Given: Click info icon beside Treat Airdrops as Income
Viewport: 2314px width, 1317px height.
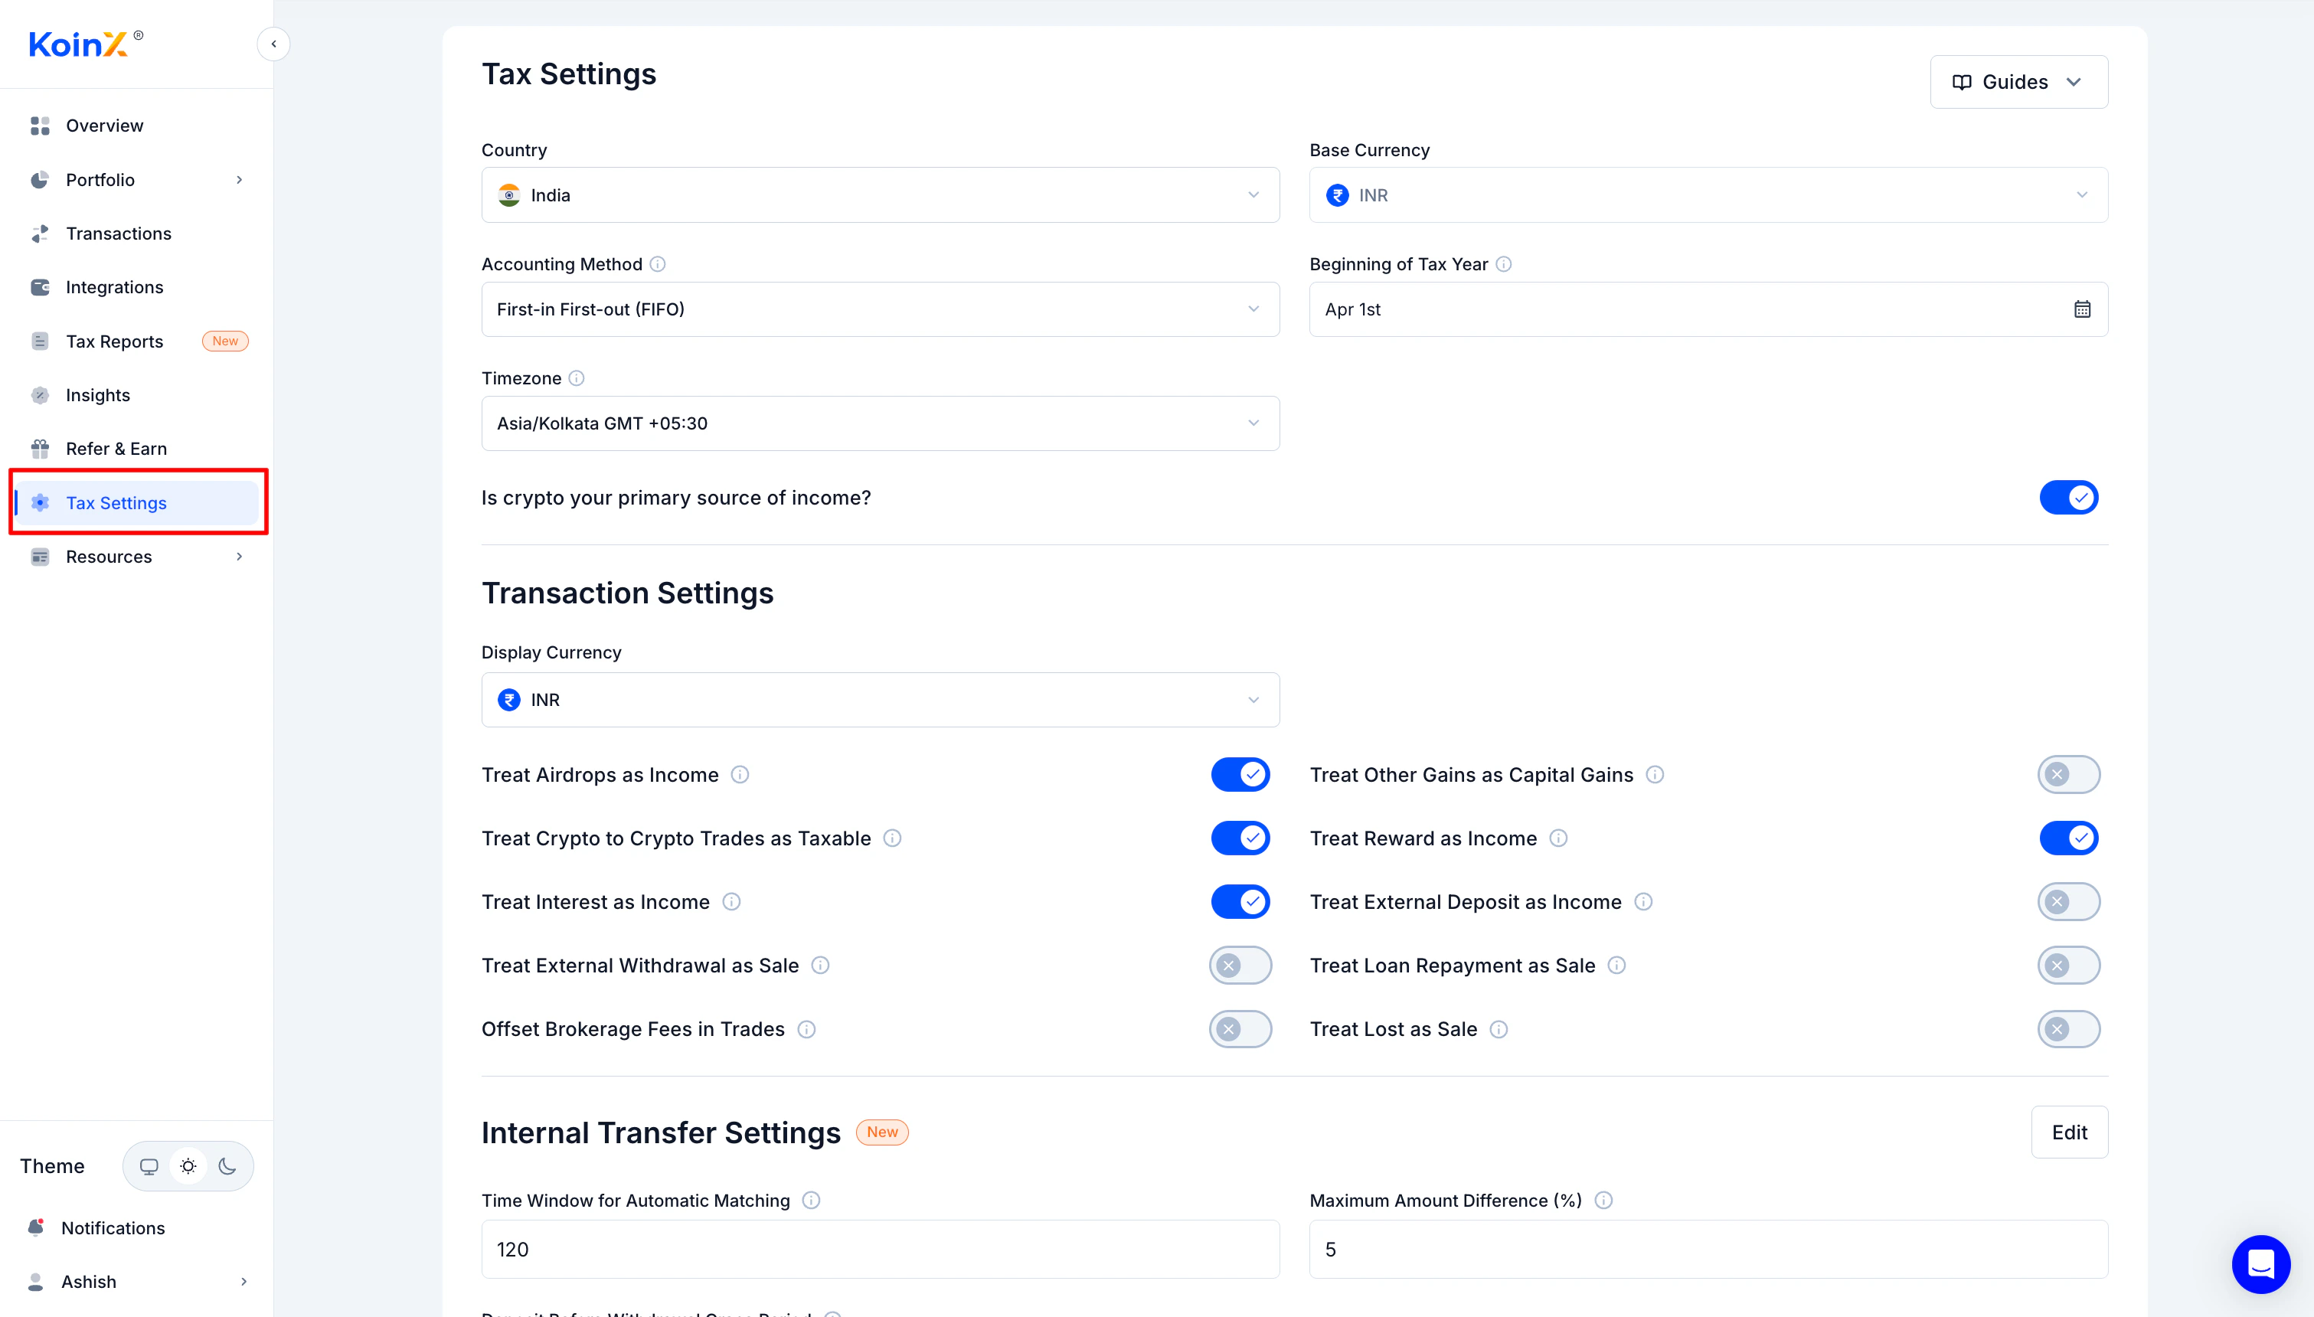Looking at the screenshot, I should click(x=740, y=774).
